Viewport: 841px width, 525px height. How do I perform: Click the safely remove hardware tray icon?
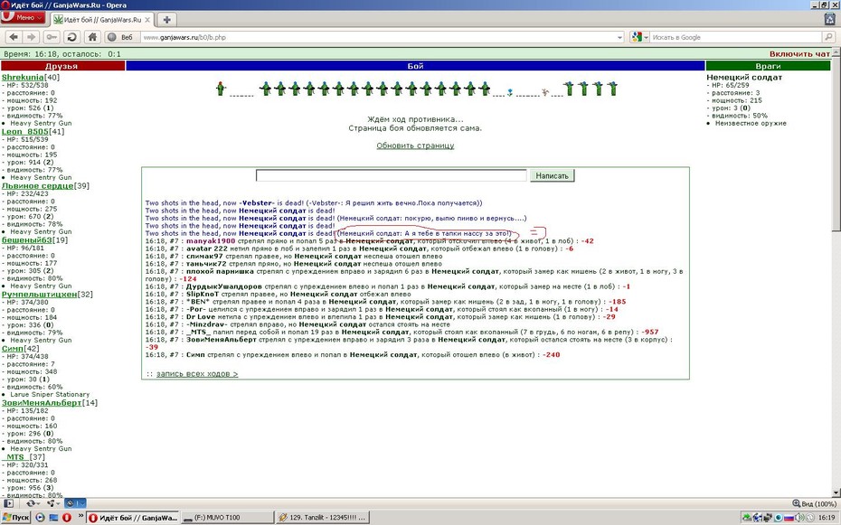(747, 518)
